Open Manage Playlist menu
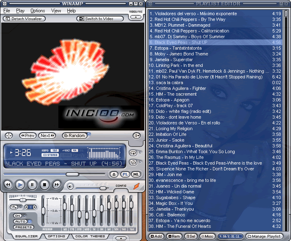 pyautogui.click(x=264, y=236)
